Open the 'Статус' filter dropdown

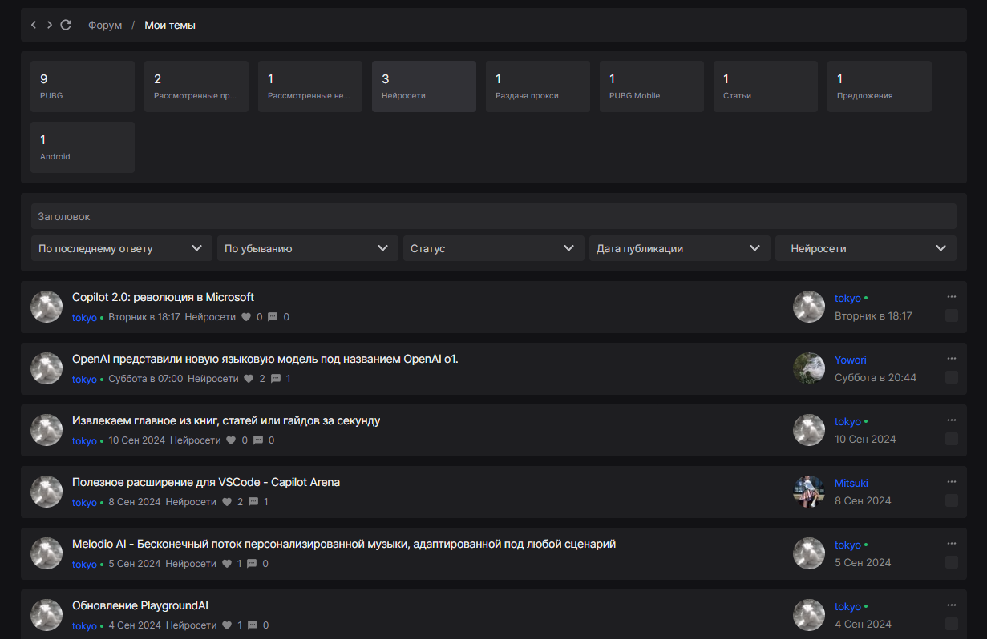click(493, 248)
